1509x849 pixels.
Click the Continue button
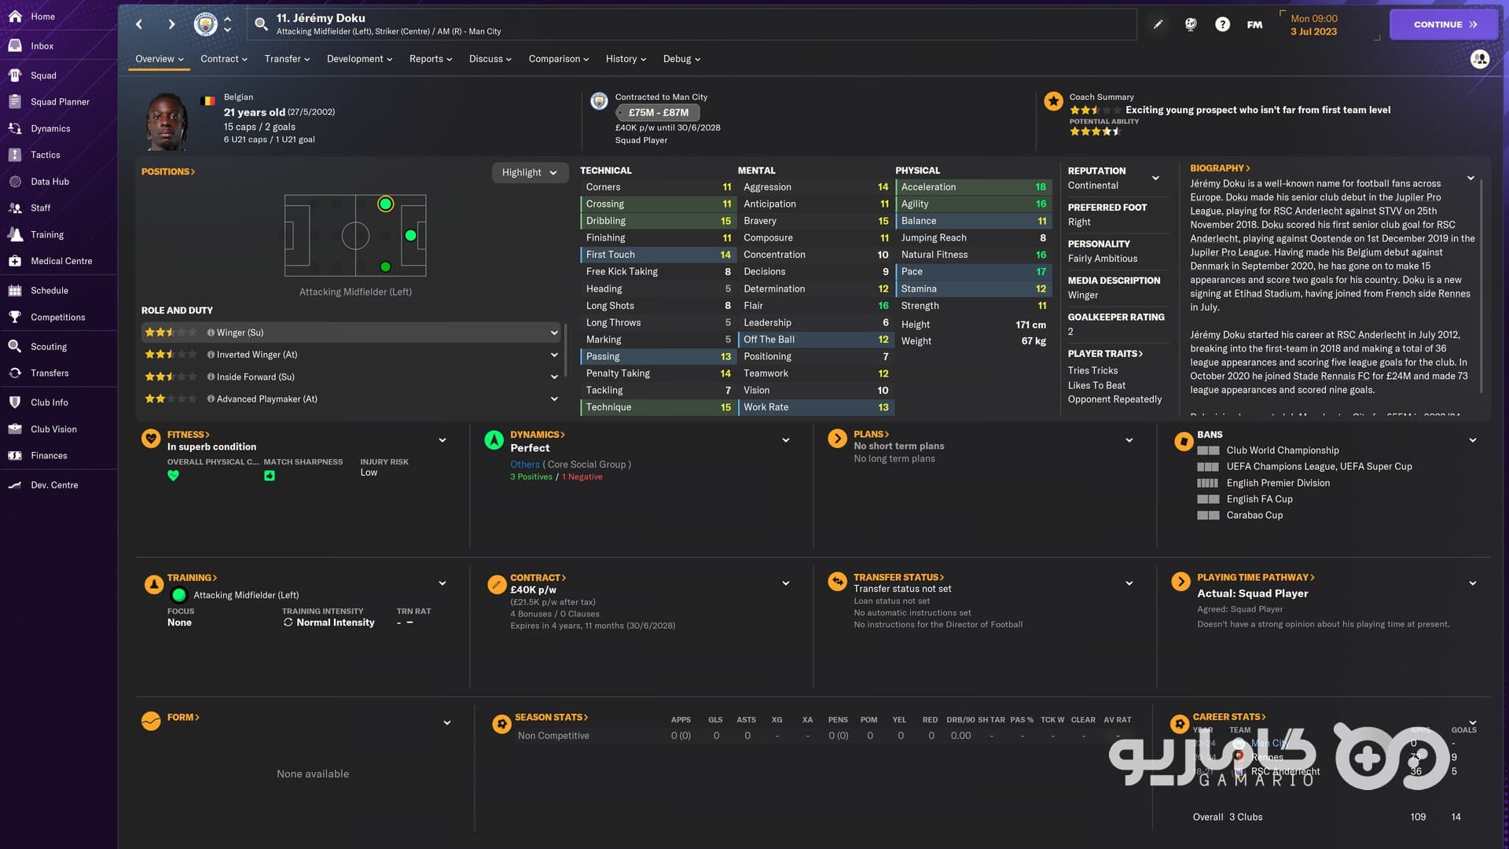[x=1444, y=24]
